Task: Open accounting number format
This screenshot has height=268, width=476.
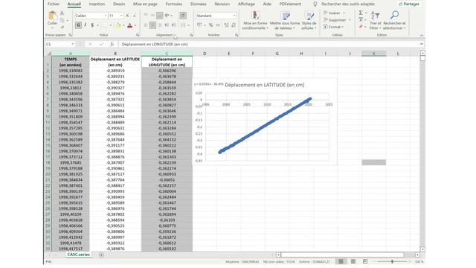Action: 200,25
